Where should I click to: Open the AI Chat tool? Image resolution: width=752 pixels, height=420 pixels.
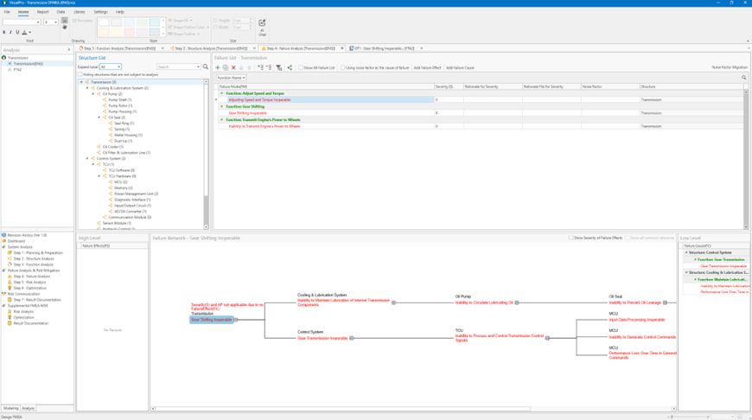pos(262,28)
